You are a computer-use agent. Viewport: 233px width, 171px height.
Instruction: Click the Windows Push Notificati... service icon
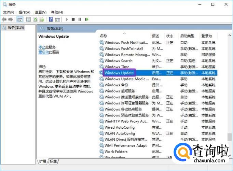(x=102, y=43)
